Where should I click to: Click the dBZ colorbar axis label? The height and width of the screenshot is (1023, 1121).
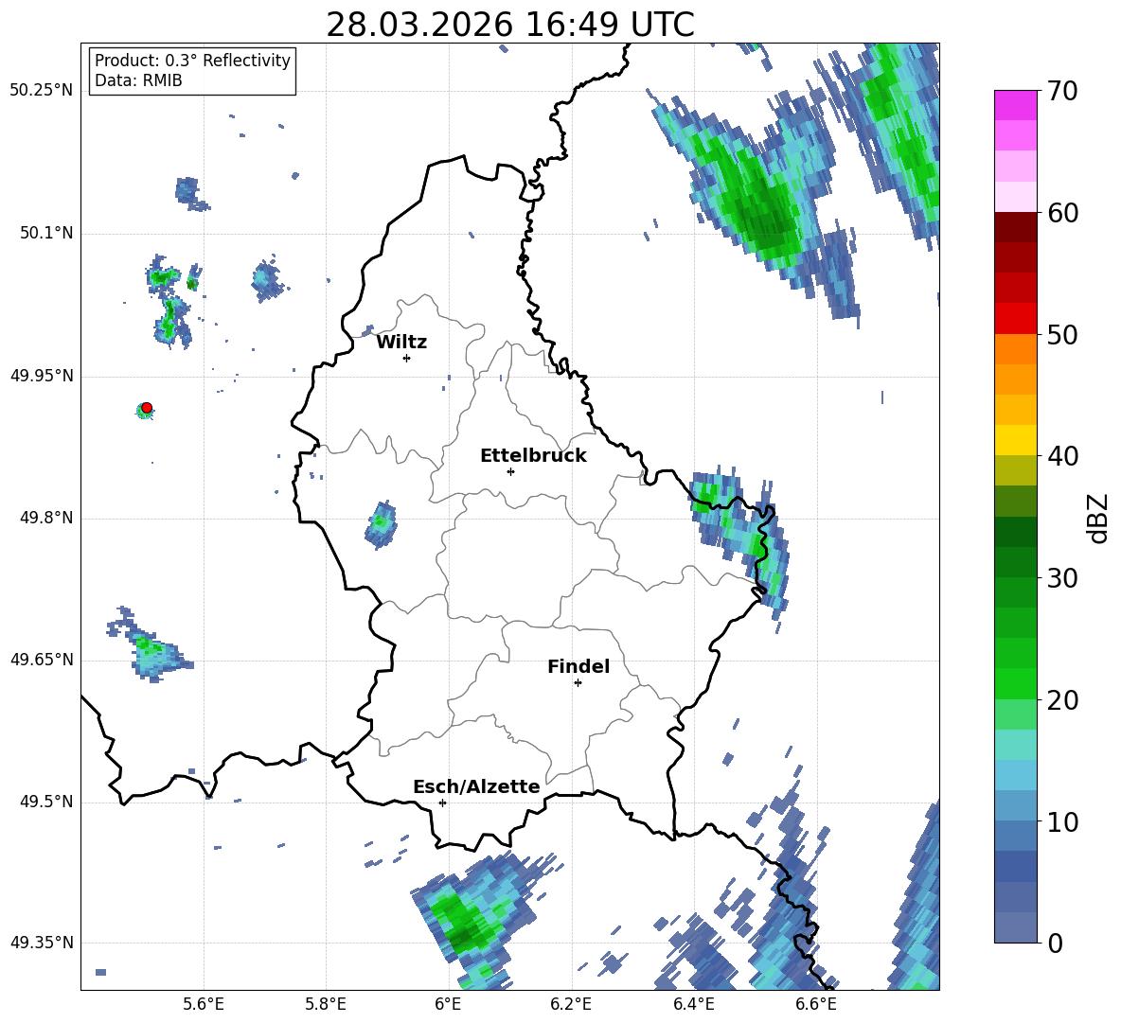[1099, 518]
